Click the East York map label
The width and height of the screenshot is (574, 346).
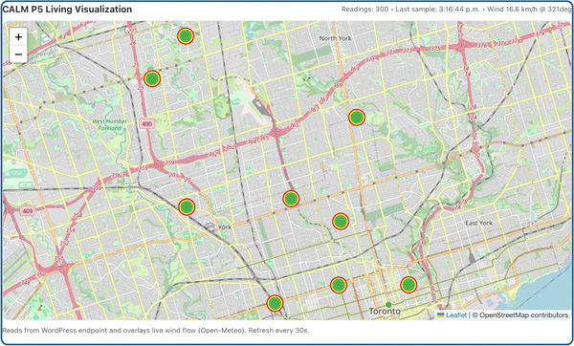(x=479, y=223)
